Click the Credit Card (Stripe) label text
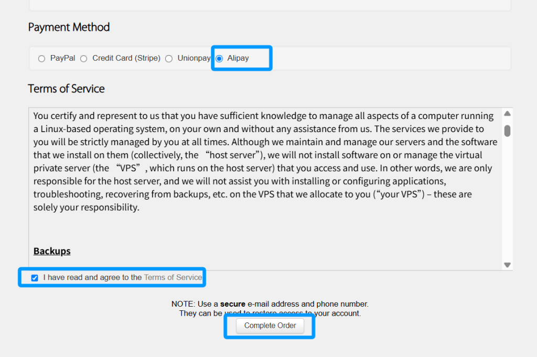This screenshot has height=357, width=537. pyautogui.click(x=126, y=58)
